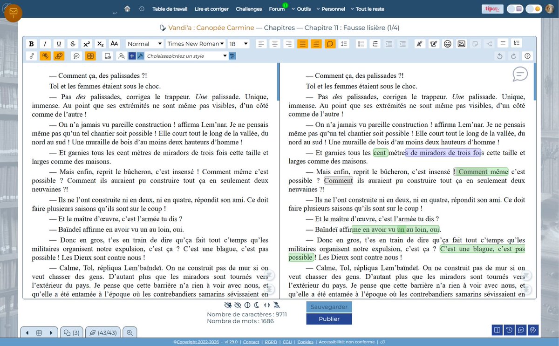Toggle italic formatting
This screenshot has width=559, height=346.
[45, 44]
